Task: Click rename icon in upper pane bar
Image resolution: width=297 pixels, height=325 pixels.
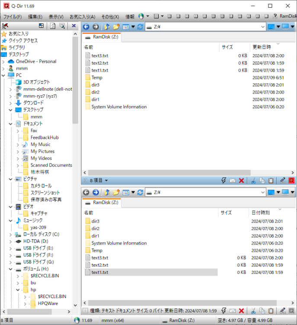Action: pos(233,181)
